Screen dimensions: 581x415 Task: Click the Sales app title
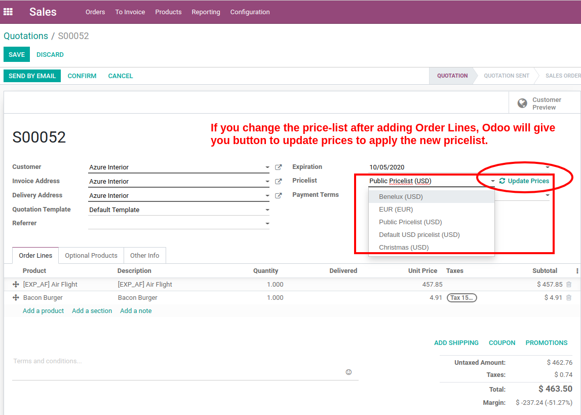tap(43, 12)
